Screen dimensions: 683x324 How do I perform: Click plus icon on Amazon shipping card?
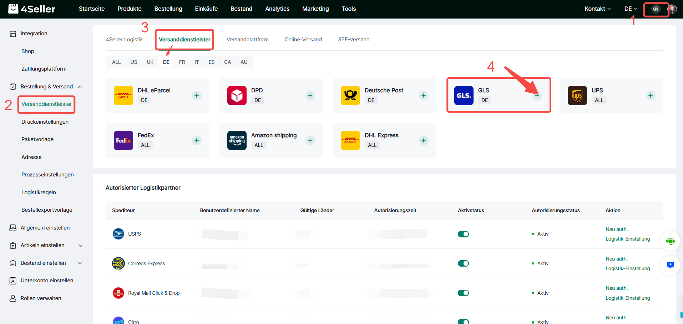tap(310, 140)
